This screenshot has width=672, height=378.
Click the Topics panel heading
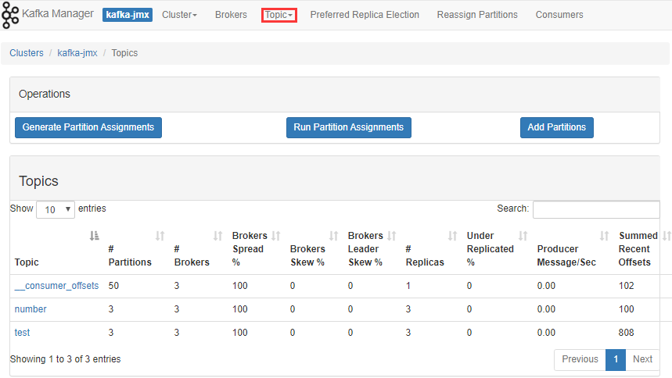tap(38, 181)
